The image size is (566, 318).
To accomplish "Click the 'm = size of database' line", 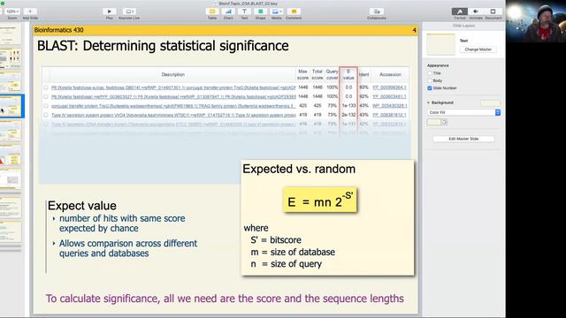I will click(x=293, y=252).
